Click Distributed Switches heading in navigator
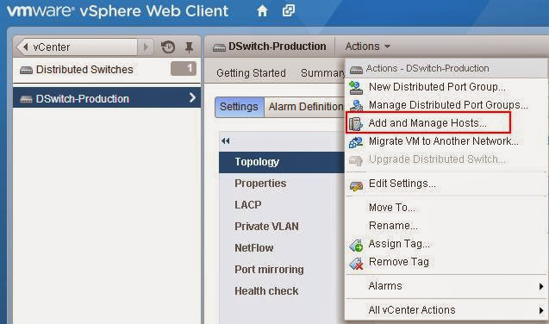The image size is (549, 324). [x=84, y=70]
